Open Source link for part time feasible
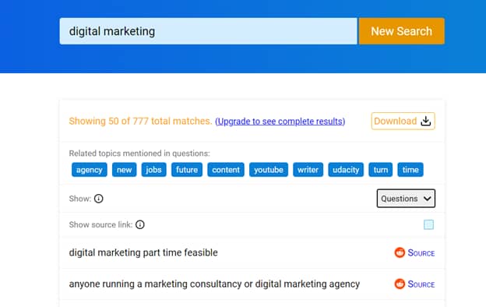Viewport: 486px width, 307px height. point(421,252)
